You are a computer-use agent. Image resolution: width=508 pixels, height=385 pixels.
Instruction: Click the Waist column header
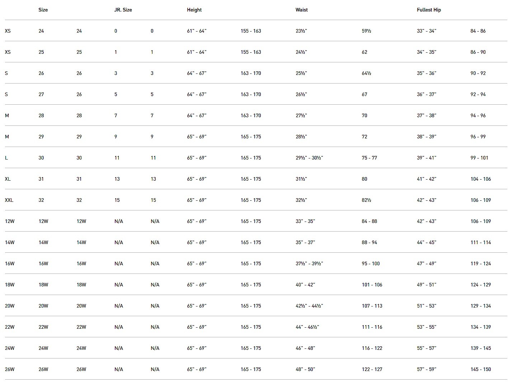click(x=301, y=10)
